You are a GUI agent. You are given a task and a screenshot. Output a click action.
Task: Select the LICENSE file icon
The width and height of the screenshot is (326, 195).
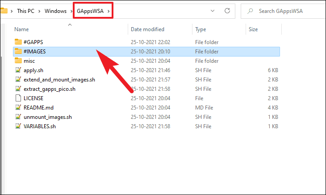pos(18,98)
